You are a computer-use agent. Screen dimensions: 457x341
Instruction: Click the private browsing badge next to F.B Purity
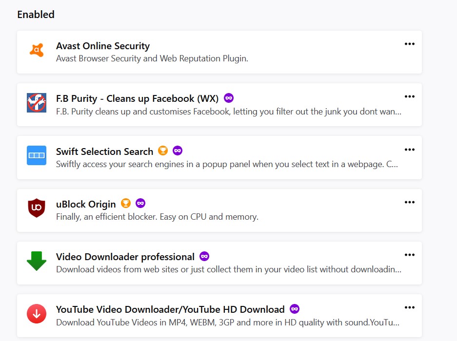click(229, 98)
